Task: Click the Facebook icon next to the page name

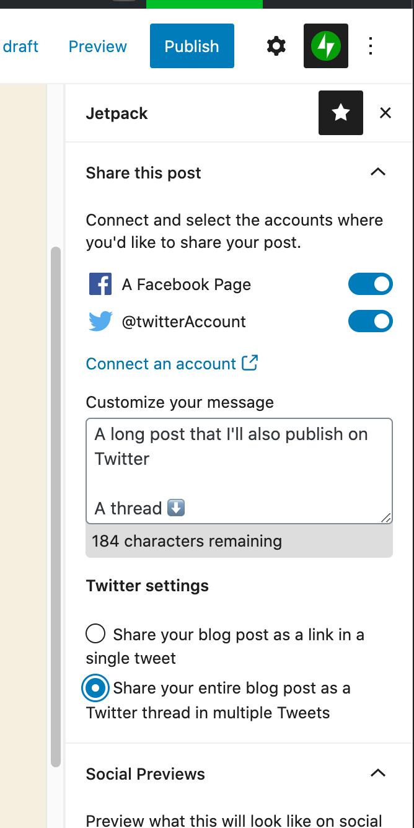Action: coord(100,284)
